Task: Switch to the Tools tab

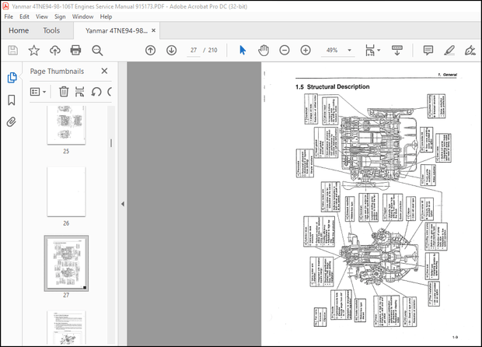Action: [x=51, y=30]
